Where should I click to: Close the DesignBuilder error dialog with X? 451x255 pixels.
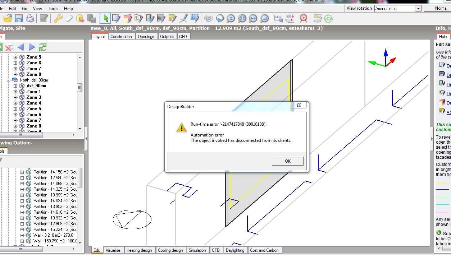(x=299, y=105)
